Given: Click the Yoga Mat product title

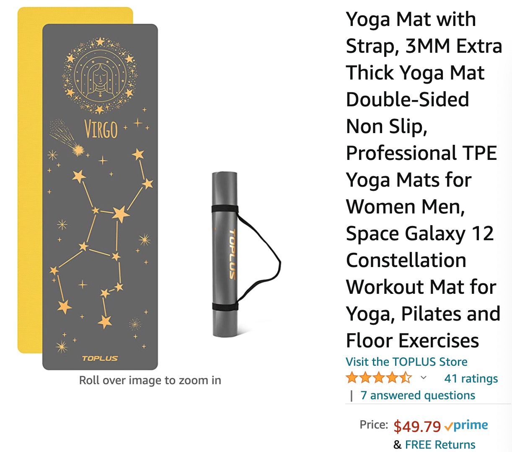Looking at the screenshot, I should click(x=423, y=180).
